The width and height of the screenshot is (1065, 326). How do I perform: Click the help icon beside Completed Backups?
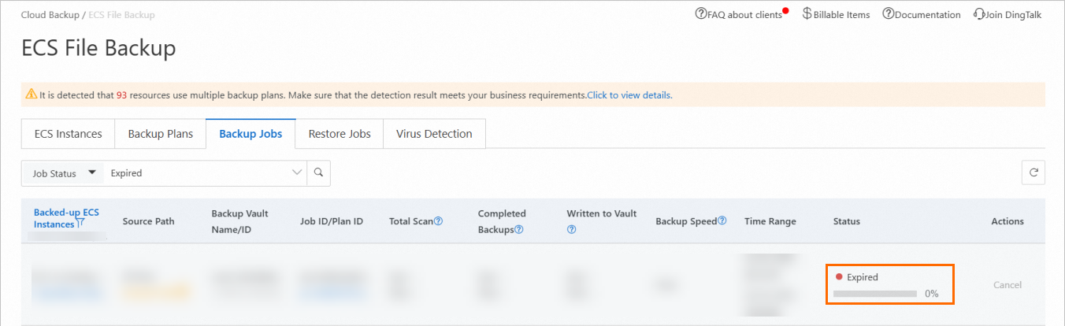pos(519,229)
